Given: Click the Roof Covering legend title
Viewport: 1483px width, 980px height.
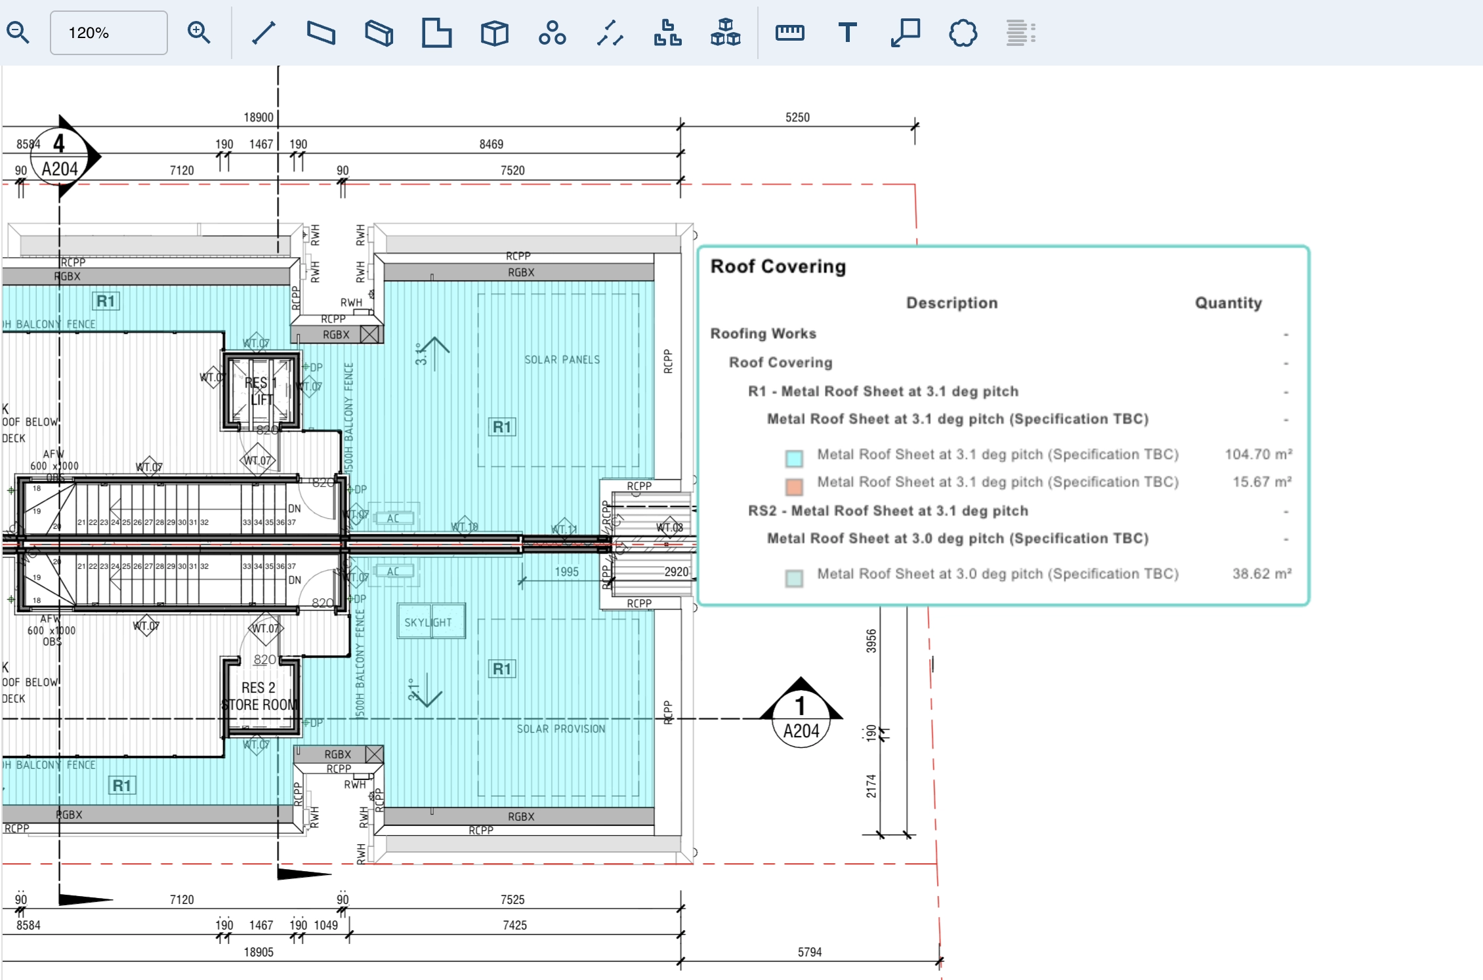Looking at the screenshot, I should coord(778,266).
